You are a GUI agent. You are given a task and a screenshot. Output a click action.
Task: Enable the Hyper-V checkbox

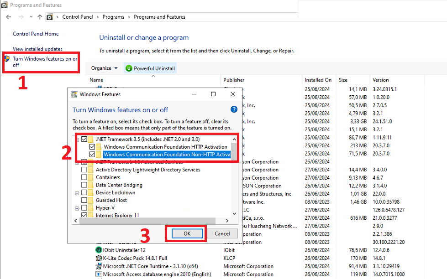click(x=84, y=208)
